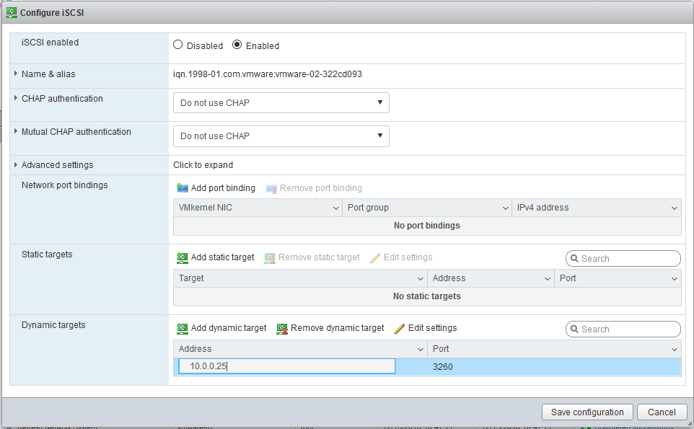Open the CHAP authentication dropdown
The image size is (694, 429).
click(x=281, y=102)
